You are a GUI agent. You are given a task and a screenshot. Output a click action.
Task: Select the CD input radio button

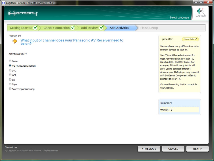pos(10,80)
